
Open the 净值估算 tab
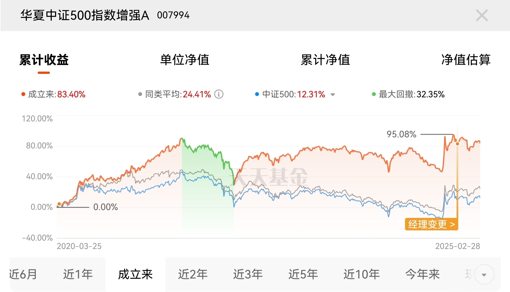coord(466,60)
